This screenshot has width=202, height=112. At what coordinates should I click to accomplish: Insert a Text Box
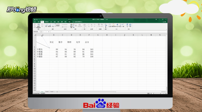tap(110, 25)
